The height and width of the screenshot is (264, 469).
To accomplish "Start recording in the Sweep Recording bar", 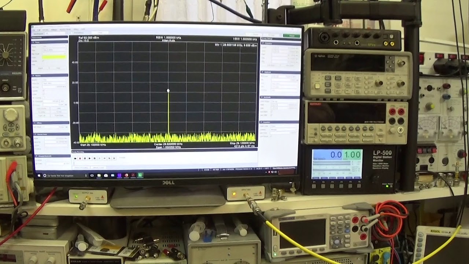I will (80, 158).
